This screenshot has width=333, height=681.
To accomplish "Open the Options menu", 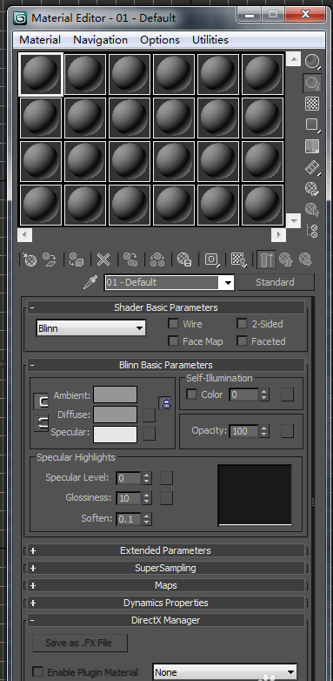I will pyautogui.click(x=160, y=40).
